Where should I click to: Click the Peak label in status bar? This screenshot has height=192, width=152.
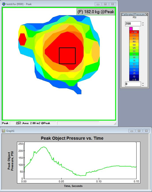pyautogui.click(x=5, y=123)
